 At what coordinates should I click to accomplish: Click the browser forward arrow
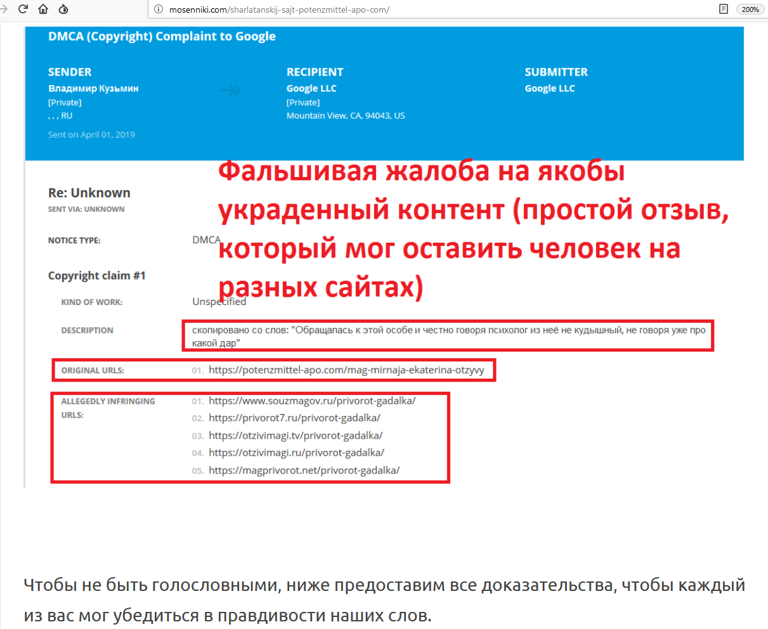click(x=4, y=9)
